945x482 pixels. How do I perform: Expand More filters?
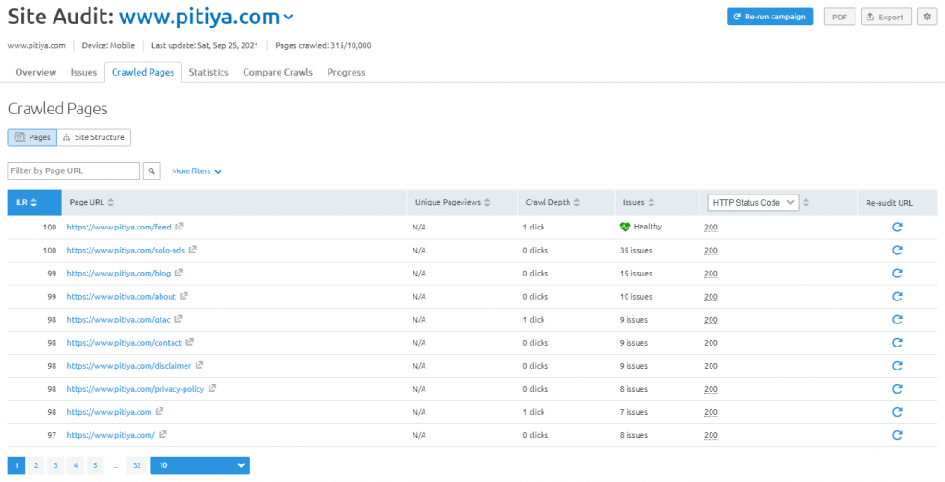click(197, 171)
